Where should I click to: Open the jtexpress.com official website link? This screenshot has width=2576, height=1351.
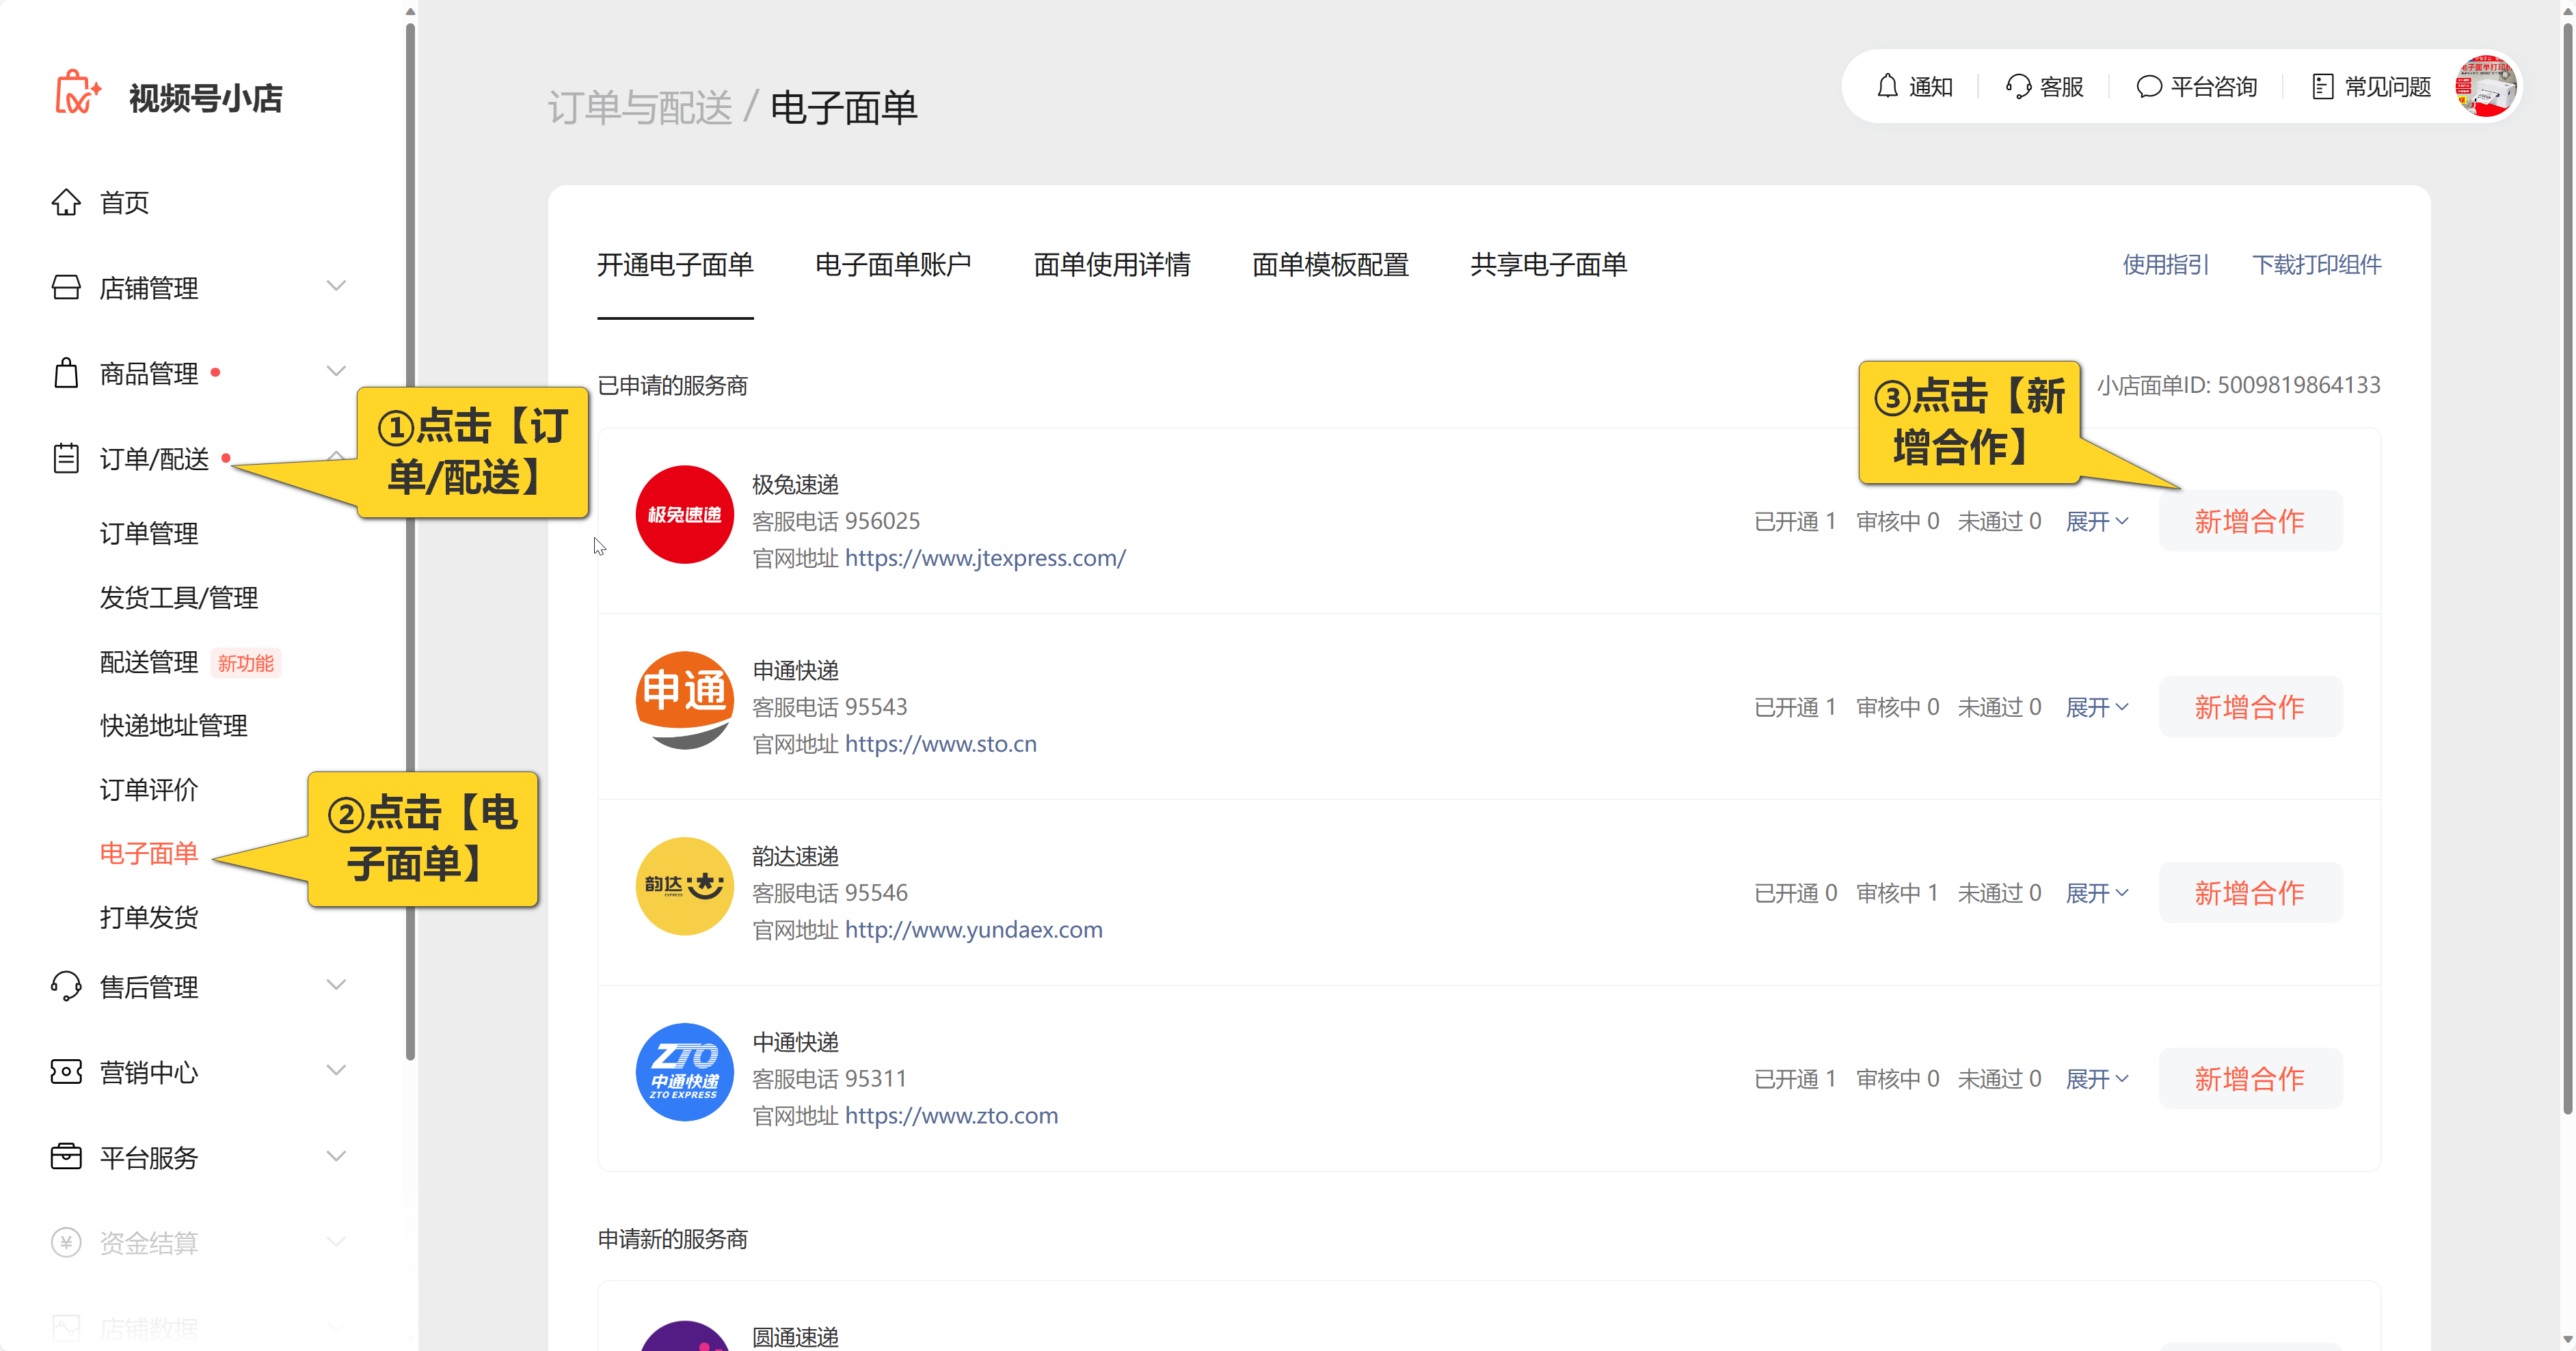(985, 558)
